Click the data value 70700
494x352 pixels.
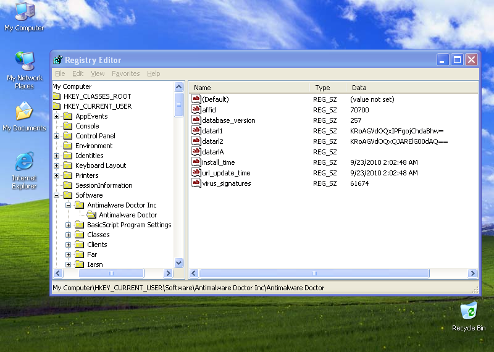359,110
